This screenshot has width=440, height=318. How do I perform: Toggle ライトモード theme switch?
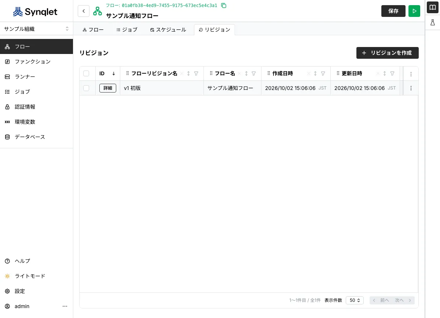36,276
